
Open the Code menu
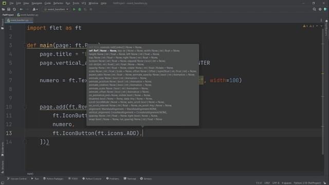tap(48, 3)
